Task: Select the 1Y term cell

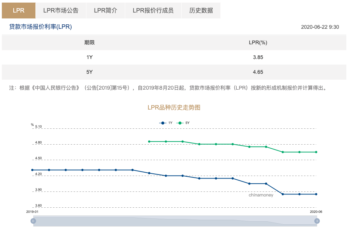Action: tap(89, 57)
